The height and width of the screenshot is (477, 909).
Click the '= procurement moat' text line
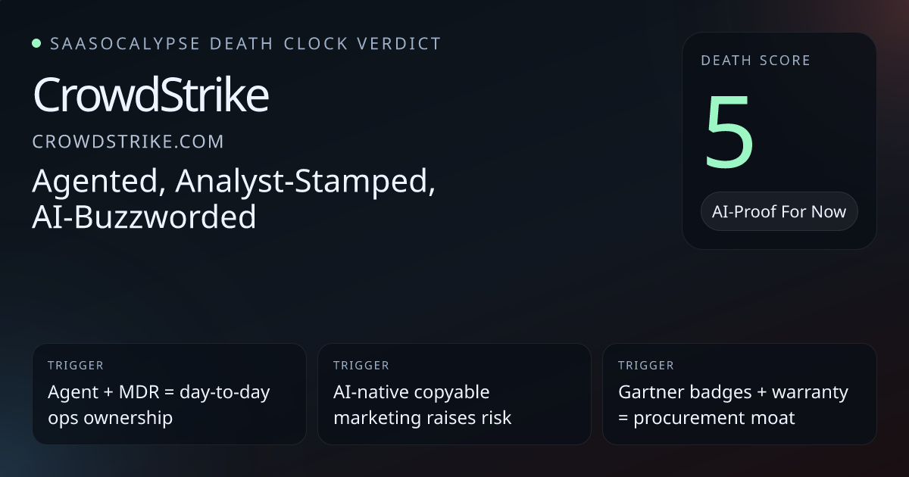(x=706, y=417)
